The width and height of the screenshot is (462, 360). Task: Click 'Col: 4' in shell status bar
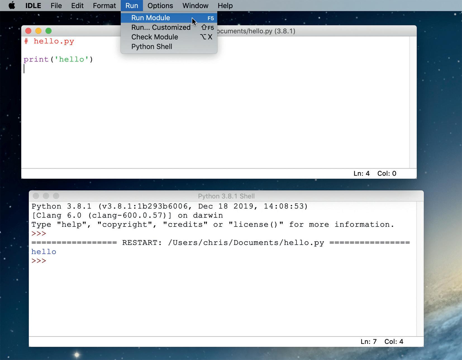394,342
